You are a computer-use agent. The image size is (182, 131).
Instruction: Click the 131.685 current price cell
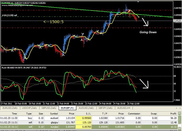[116, 123]
